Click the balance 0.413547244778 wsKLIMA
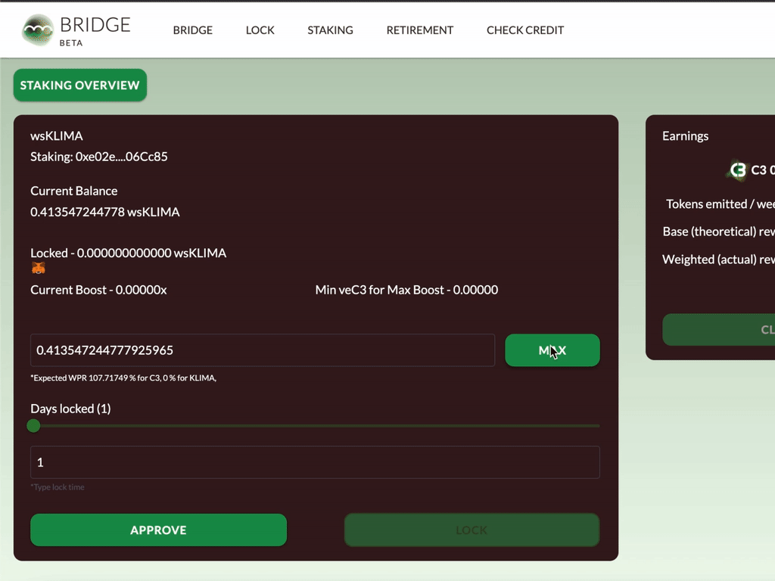 [x=104, y=212]
